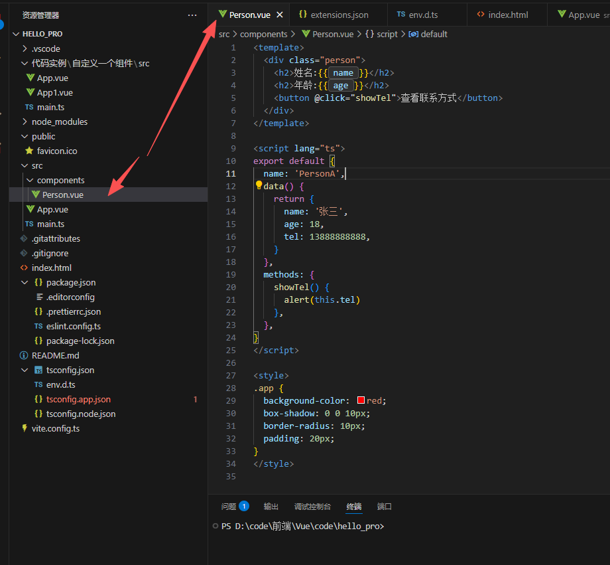Click the tel value 13888888888
This screenshot has width=610, height=565.
(x=337, y=237)
